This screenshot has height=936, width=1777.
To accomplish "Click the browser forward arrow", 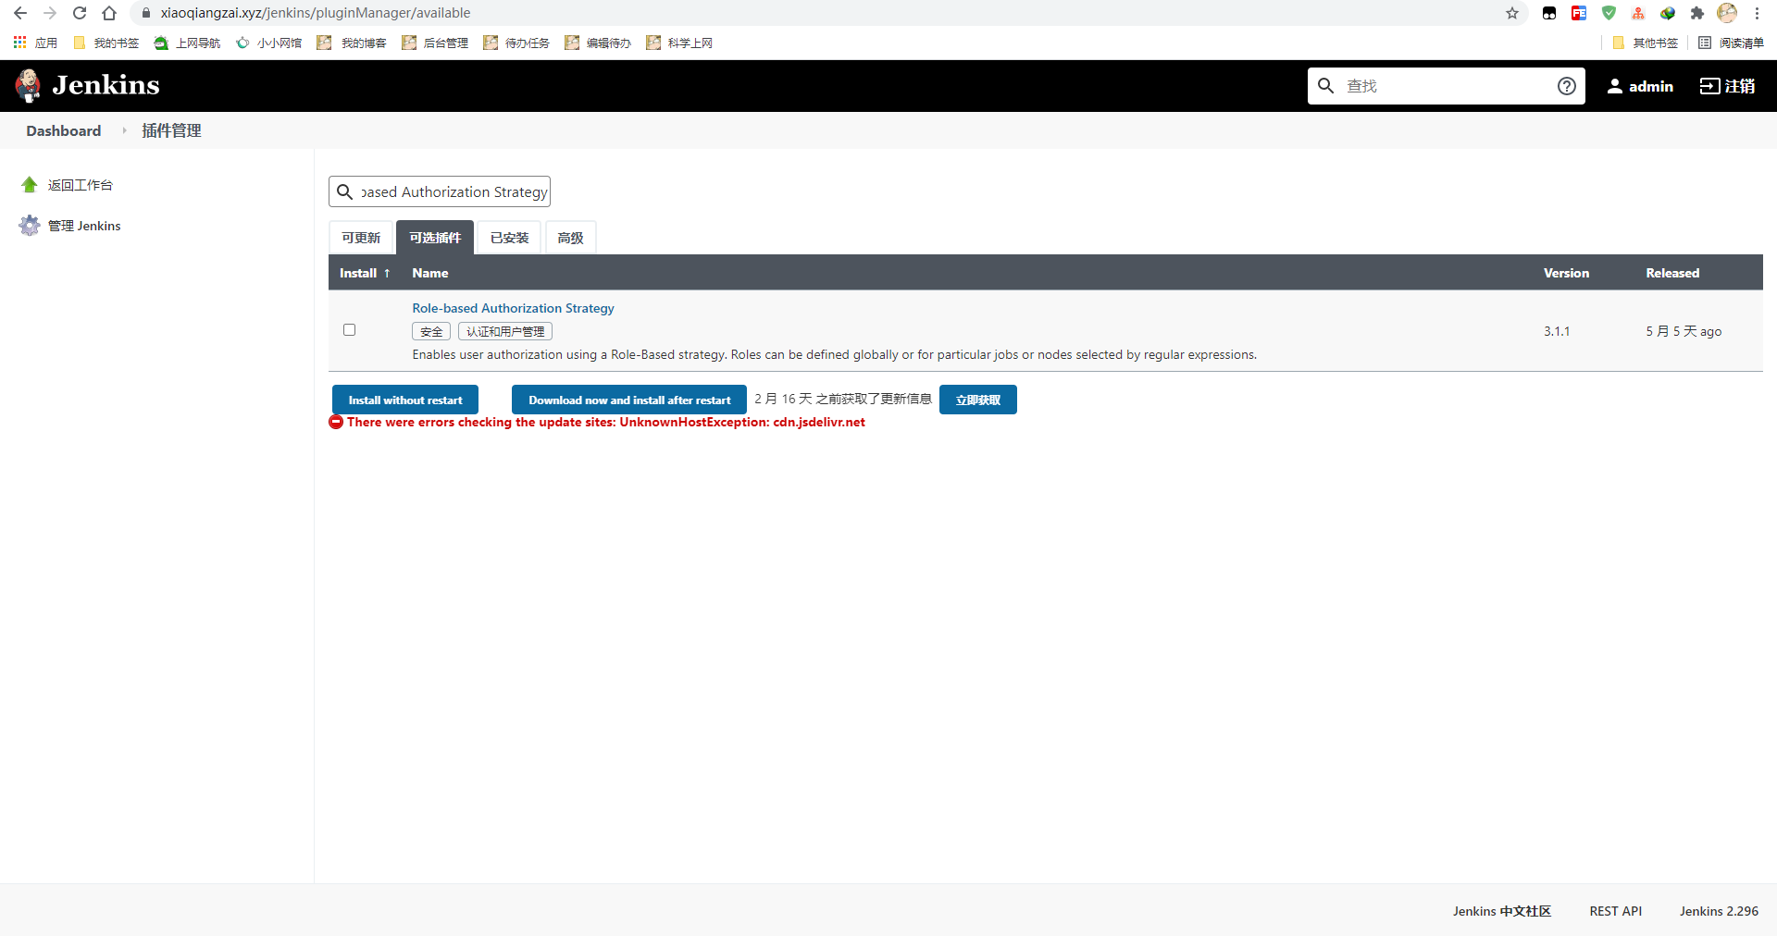I will point(50,13).
